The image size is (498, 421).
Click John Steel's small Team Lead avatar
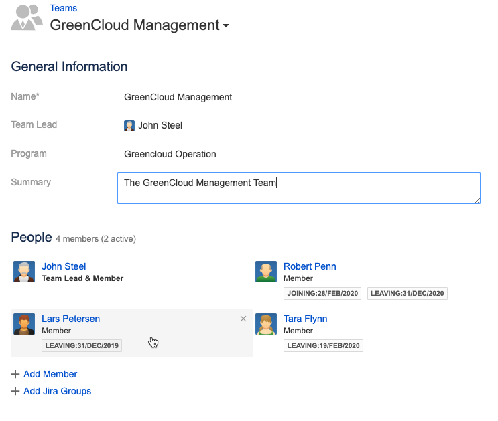(x=129, y=125)
